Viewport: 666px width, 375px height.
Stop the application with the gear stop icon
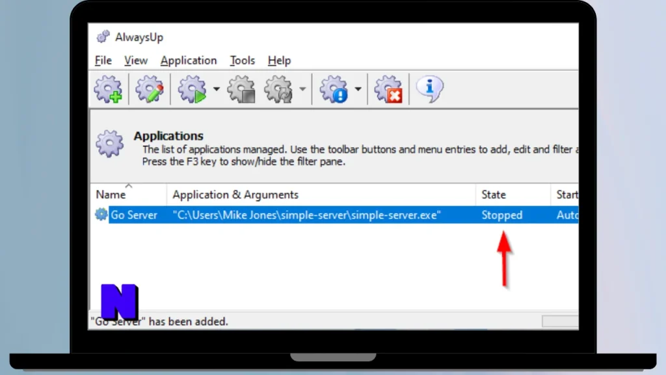pyautogui.click(x=241, y=89)
